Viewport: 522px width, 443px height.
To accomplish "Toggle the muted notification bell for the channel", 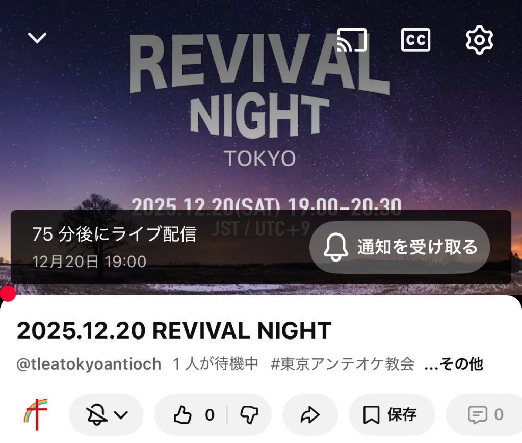I will click(96, 415).
